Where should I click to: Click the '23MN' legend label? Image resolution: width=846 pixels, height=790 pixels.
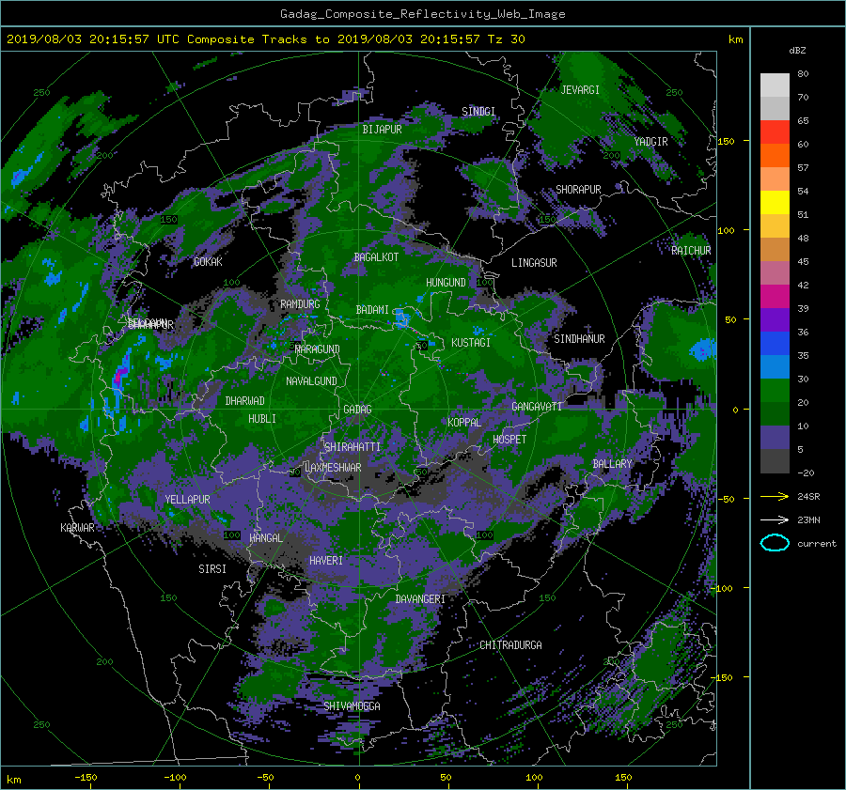coord(808,519)
